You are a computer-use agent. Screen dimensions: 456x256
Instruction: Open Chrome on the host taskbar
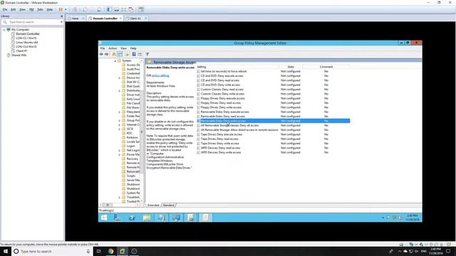[111, 251]
